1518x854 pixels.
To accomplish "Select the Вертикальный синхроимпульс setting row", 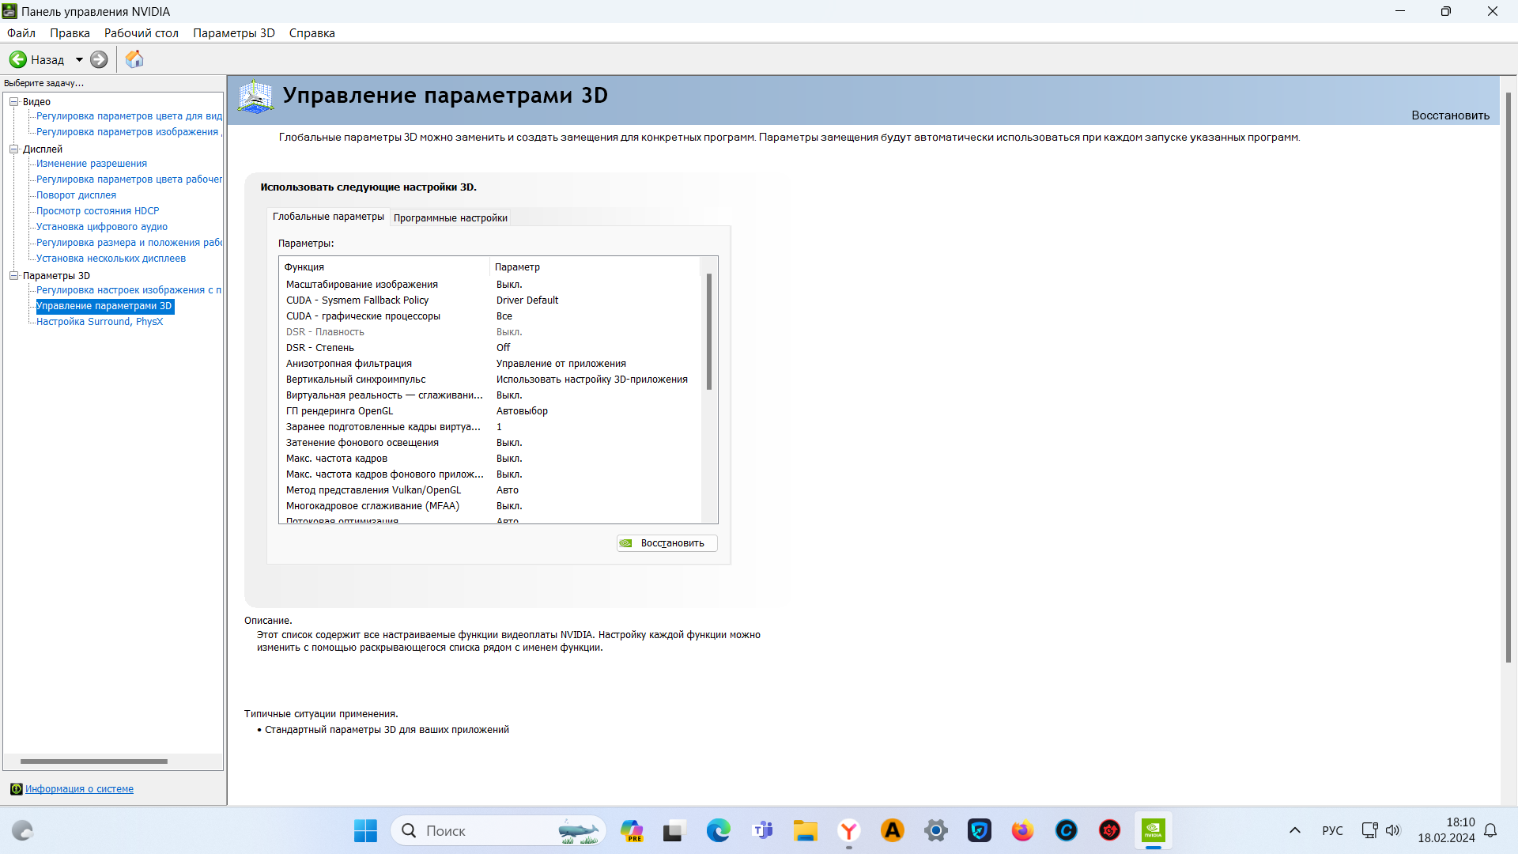I will (x=356, y=380).
